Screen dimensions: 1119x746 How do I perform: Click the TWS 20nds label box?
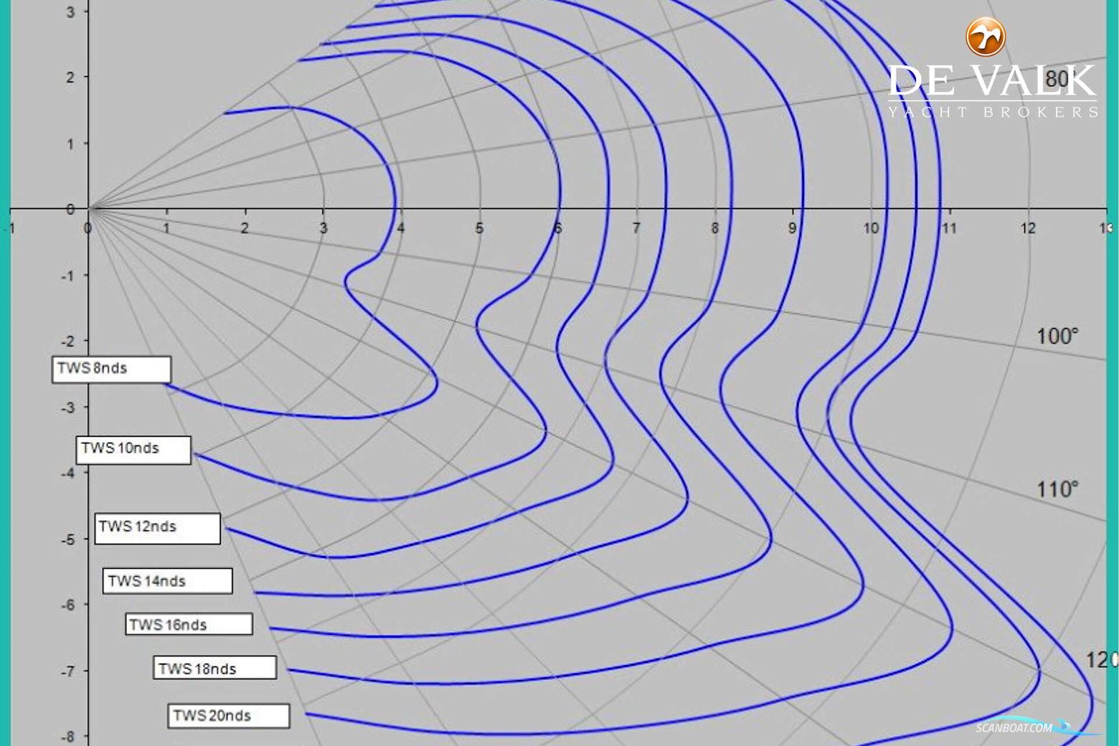tap(228, 716)
